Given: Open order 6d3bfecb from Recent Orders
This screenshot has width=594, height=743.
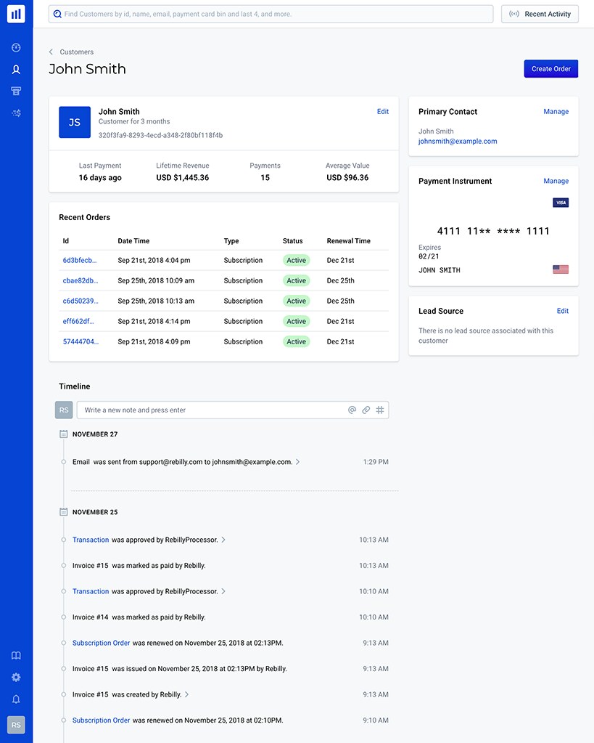Looking at the screenshot, I should (x=80, y=261).
